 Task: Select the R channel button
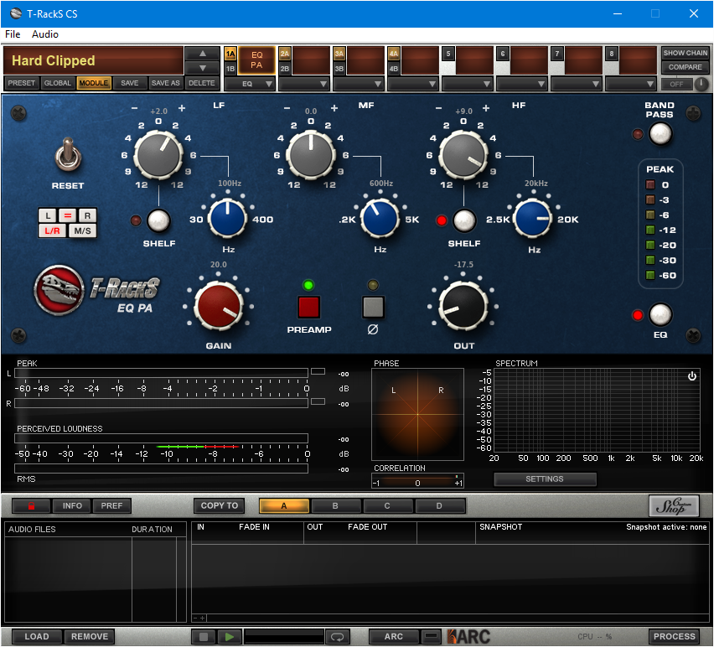[x=87, y=215]
